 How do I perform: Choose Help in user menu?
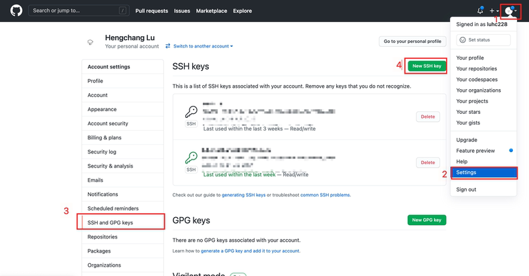click(483, 161)
